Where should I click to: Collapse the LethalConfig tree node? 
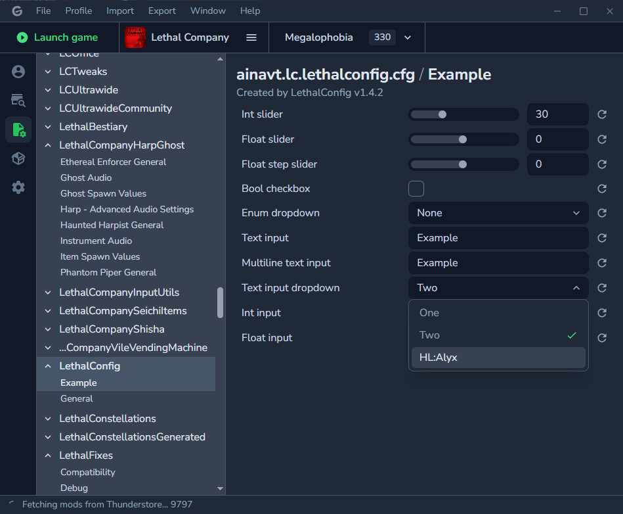pyautogui.click(x=48, y=366)
